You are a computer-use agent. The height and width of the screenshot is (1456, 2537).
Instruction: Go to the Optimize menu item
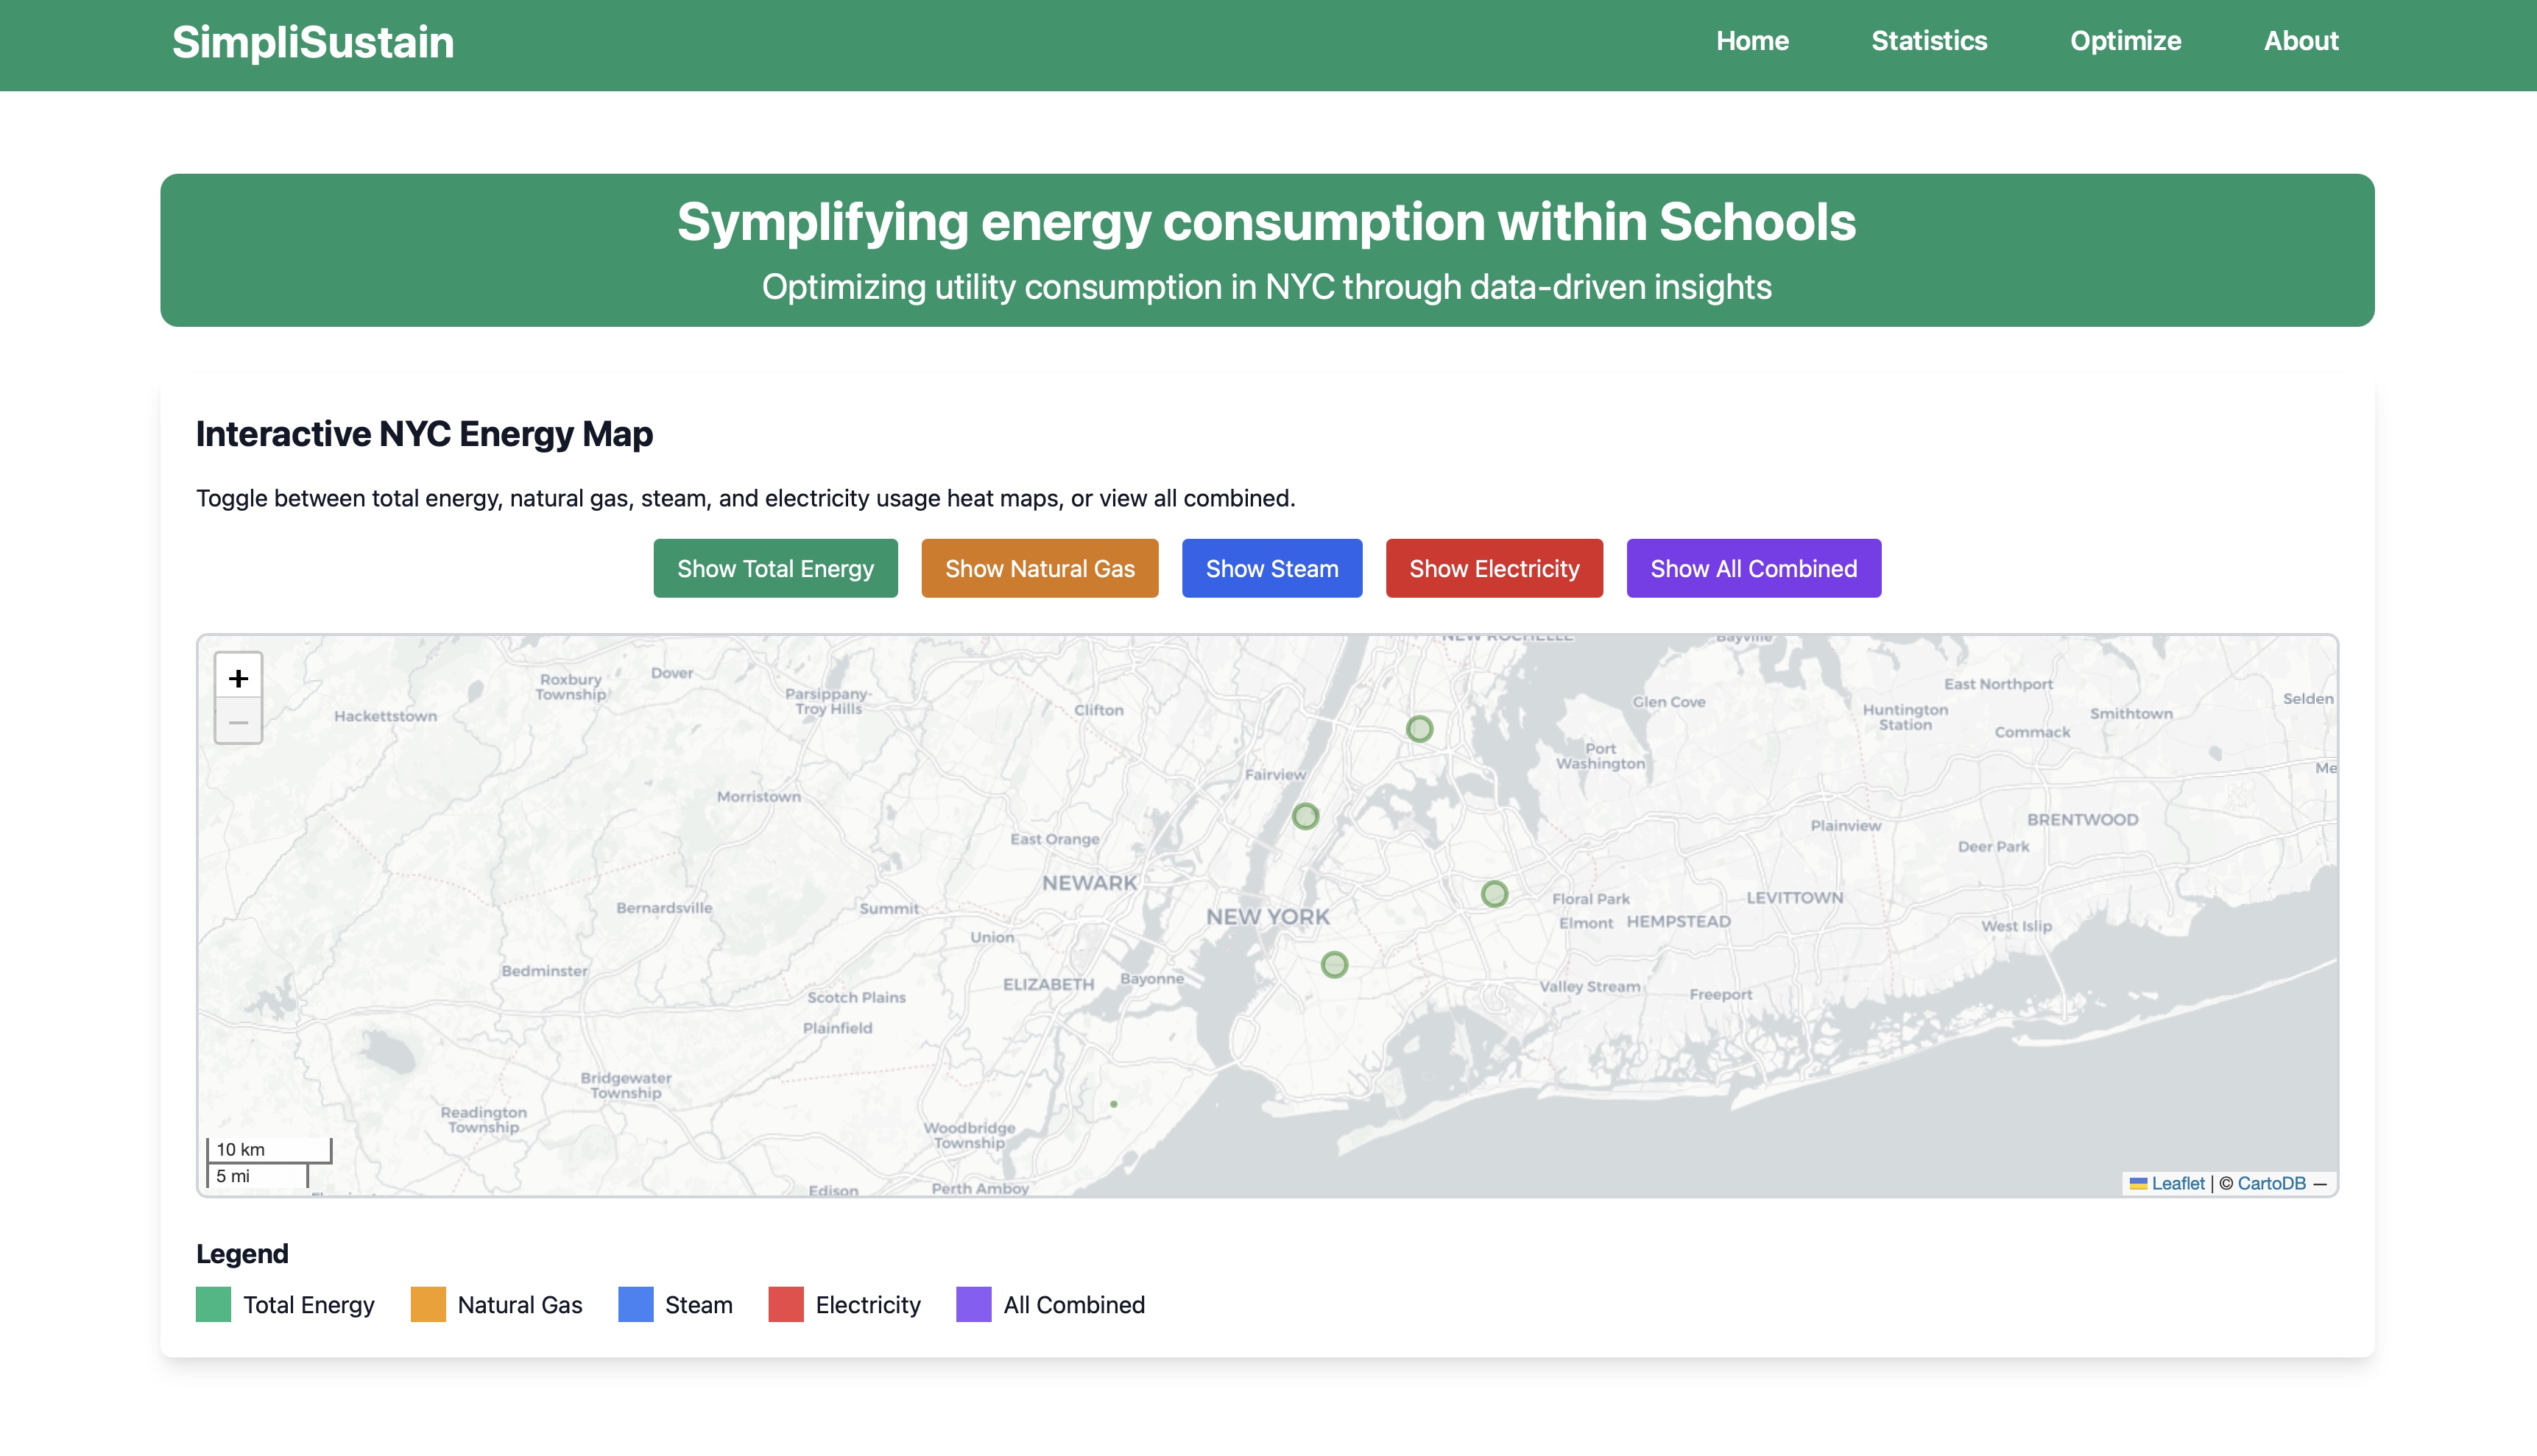coord(2125,41)
